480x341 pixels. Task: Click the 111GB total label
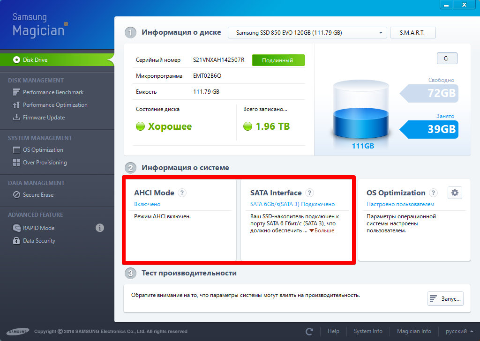click(x=363, y=146)
